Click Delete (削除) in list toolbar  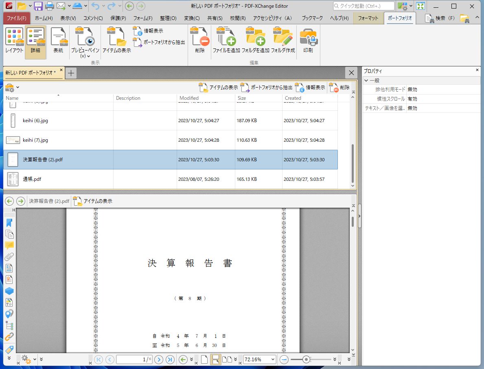(339, 88)
